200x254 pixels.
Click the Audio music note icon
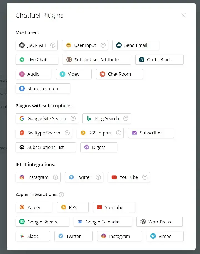22,74
